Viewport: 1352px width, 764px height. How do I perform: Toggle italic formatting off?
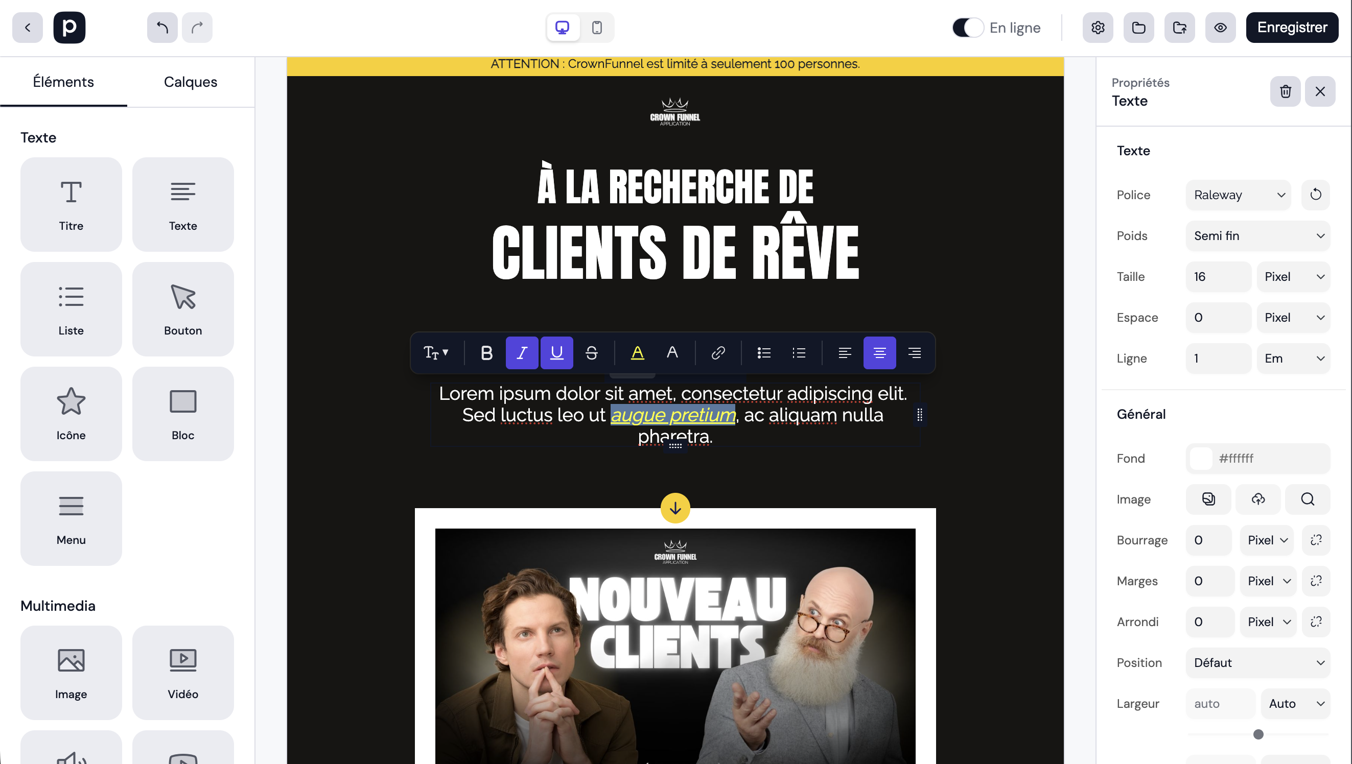coord(522,352)
